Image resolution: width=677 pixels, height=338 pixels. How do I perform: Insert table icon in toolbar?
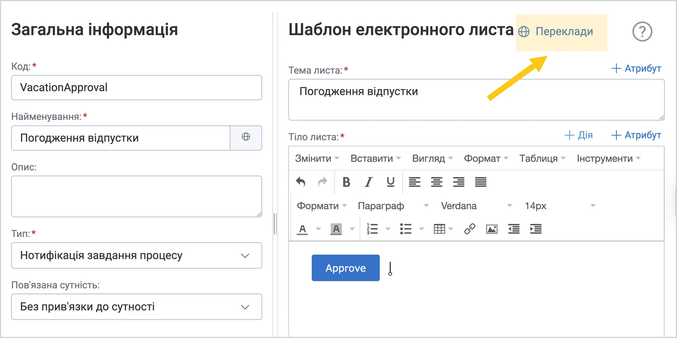click(x=439, y=229)
